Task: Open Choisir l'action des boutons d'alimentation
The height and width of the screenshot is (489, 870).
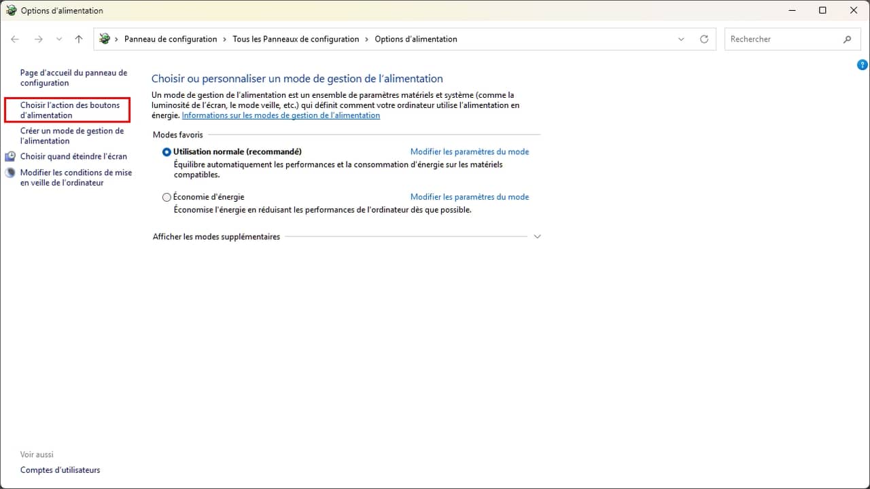Action: pyautogui.click(x=69, y=110)
